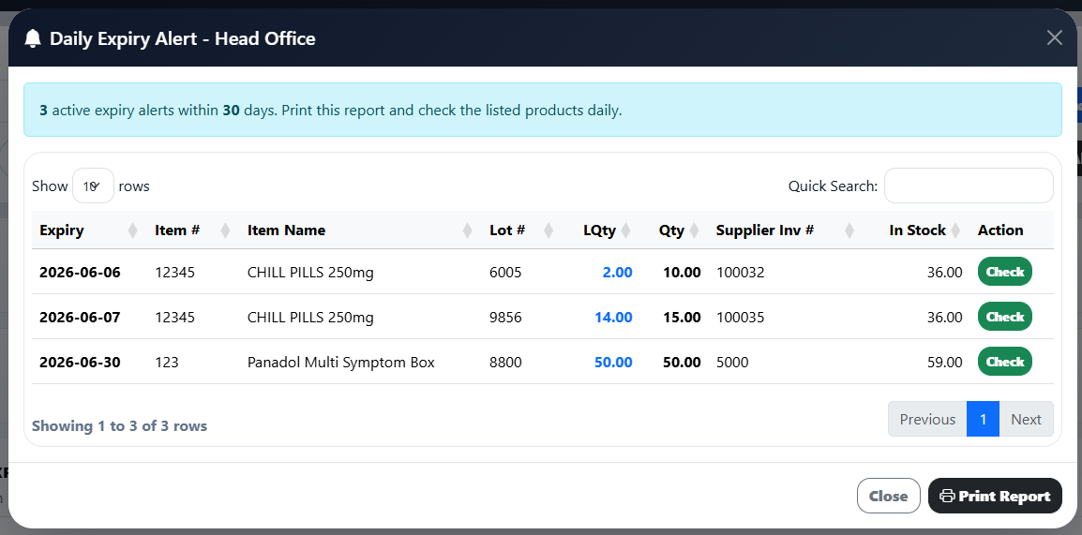The image size is (1082, 535).
Task: Click the active expiry alerts info banner
Action: pyautogui.click(x=542, y=110)
